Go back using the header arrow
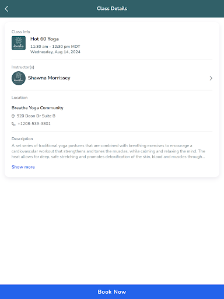Screen dimensions: 224x299 (x=6, y=9)
